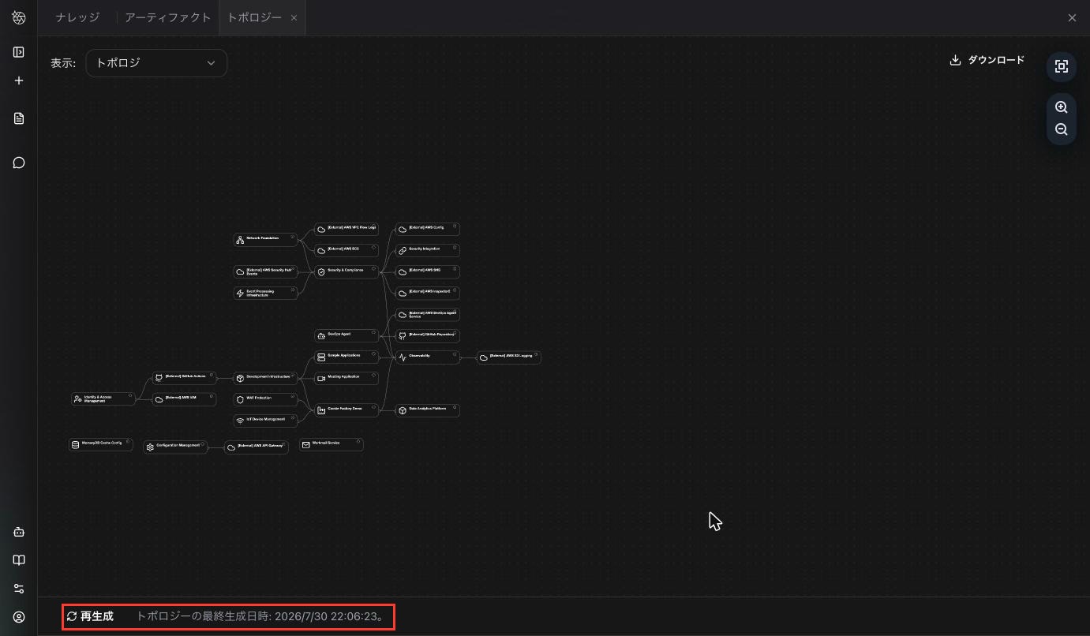This screenshot has width=1090, height=636.
Task: Select the [External] AWS EC2 node
Action: (x=346, y=251)
